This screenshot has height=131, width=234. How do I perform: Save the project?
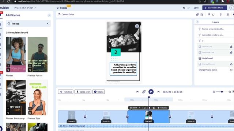click(196, 8)
